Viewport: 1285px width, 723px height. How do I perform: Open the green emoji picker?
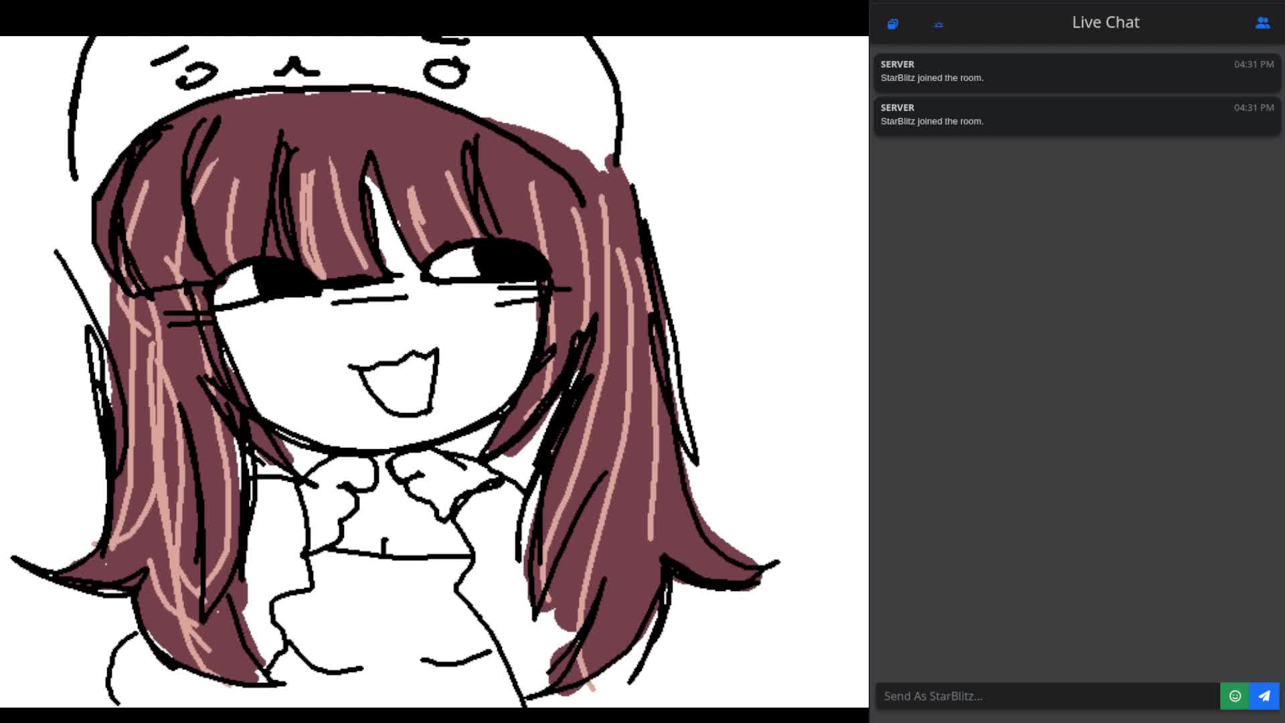pyautogui.click(x=1235, y=696)
